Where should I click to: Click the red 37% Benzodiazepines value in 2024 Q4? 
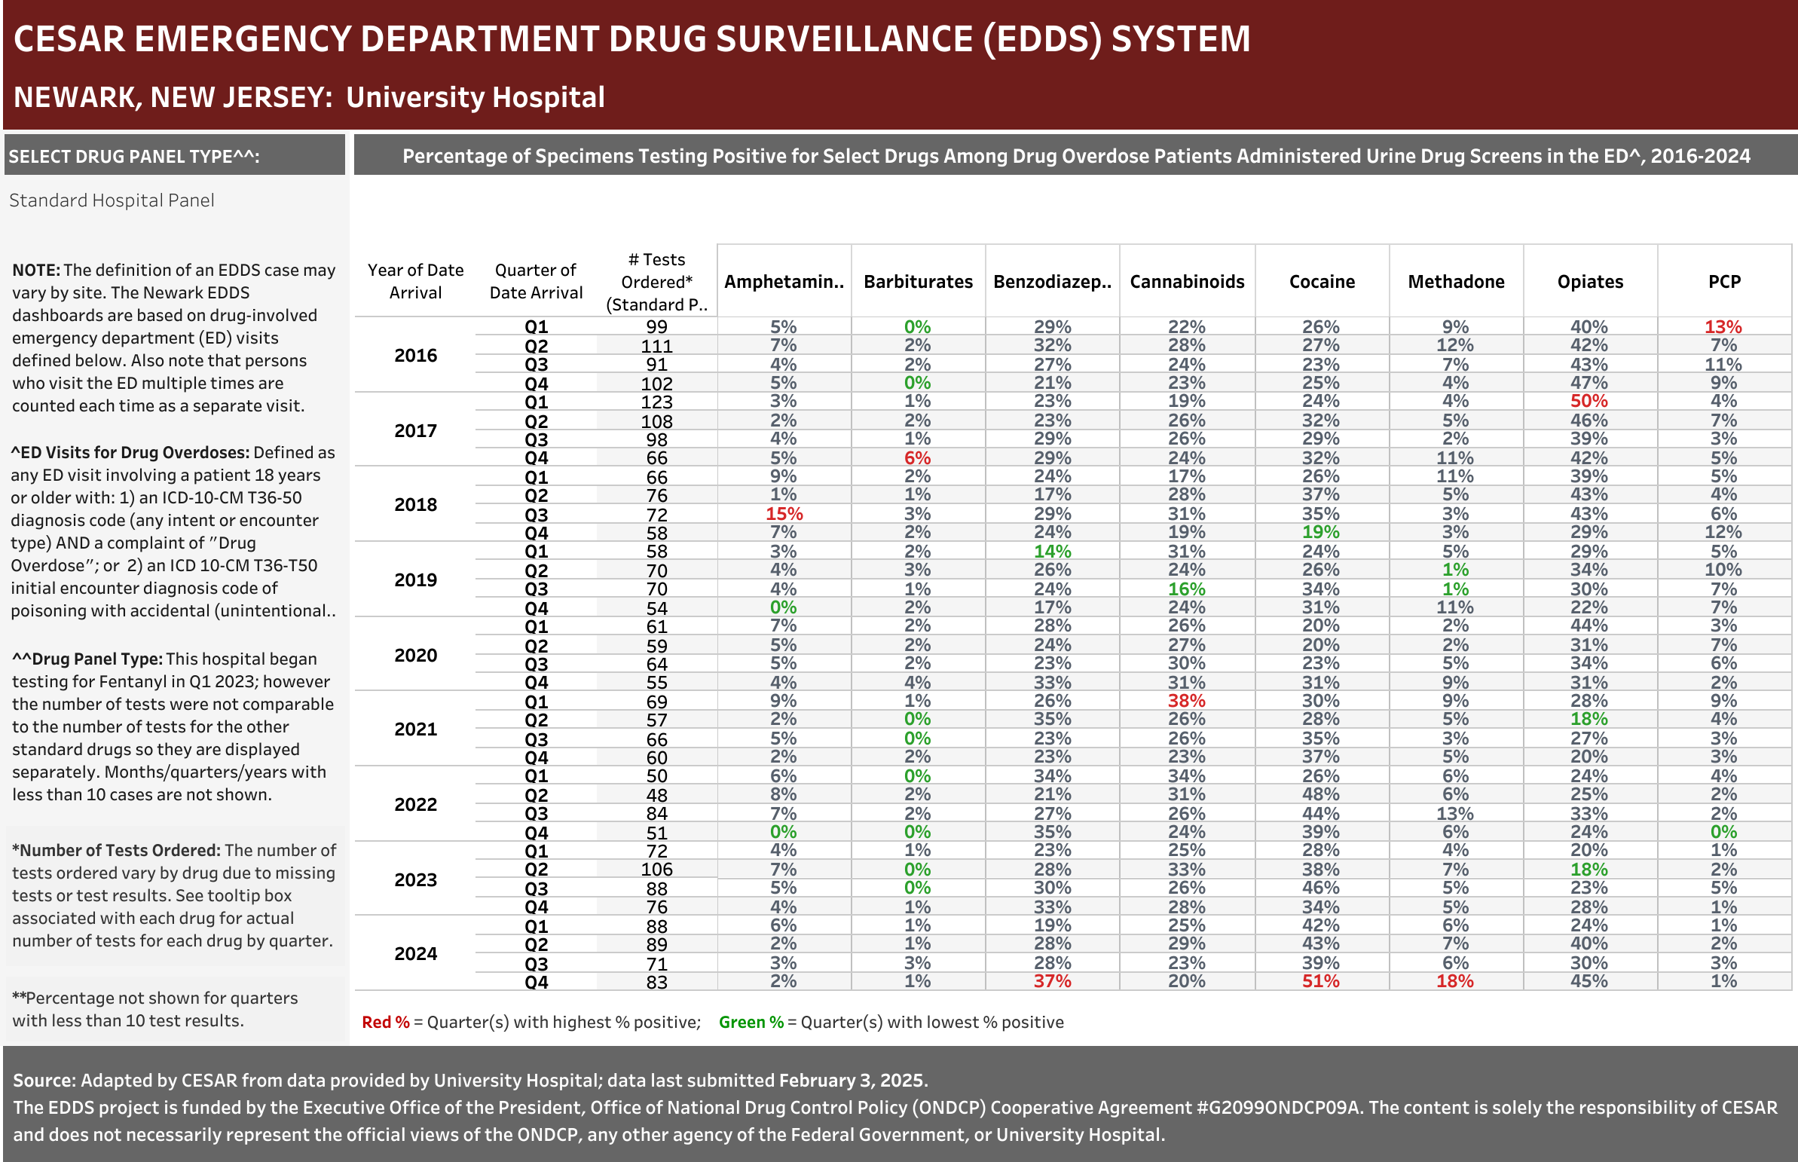(1053, 982)
